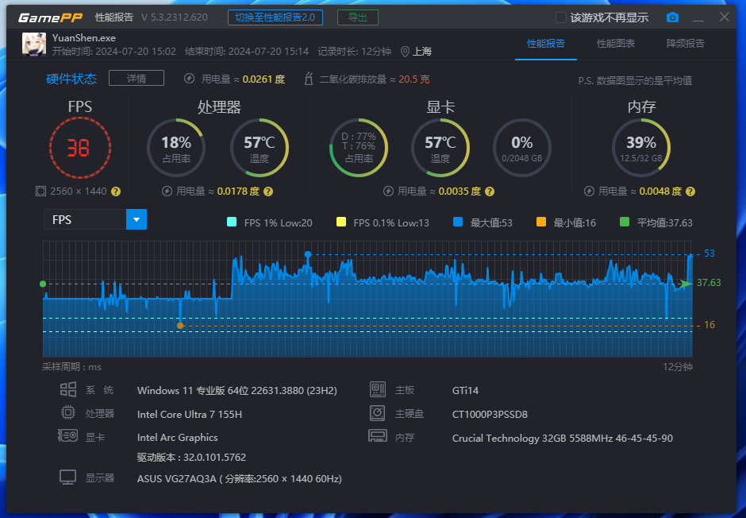This screenshot has height=518, width=746.
Task: Click the total power usage lightning icon
Action: 189,79
